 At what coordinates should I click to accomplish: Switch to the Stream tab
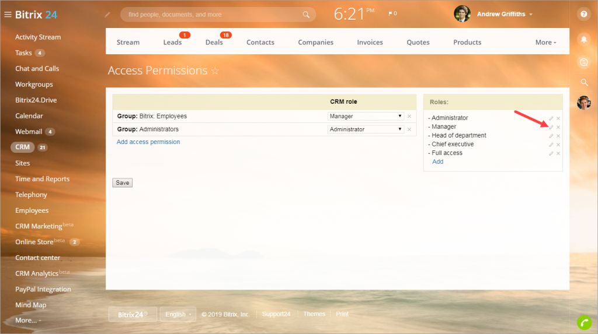pyautogui.click(x=128, y=43)
